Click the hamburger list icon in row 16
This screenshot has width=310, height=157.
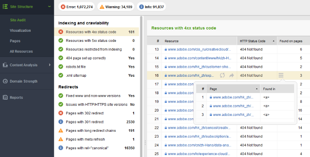[x=281, y=75]
